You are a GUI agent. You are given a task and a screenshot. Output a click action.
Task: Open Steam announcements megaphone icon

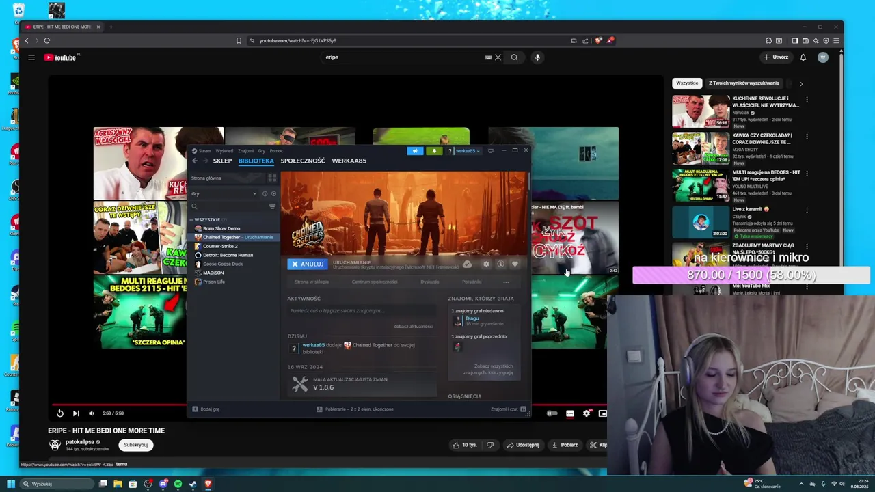click(415, 151)
